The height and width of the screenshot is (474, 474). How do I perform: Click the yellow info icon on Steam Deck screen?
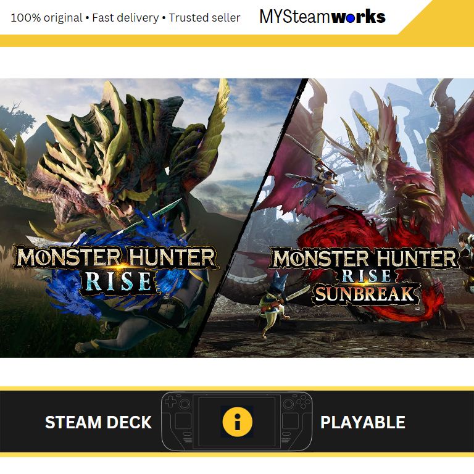point(237,422)
